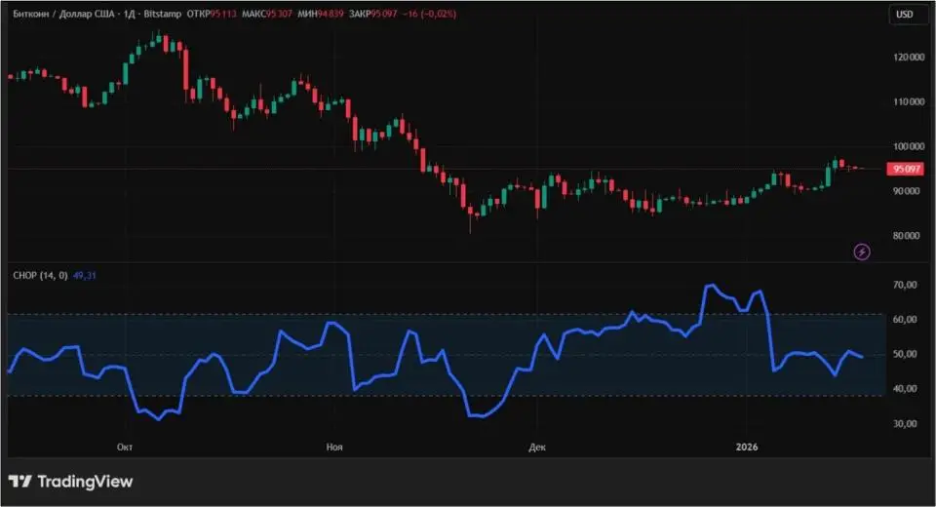Click the Окт label on time axis
Screen dimensions: 936x507
click(x=124, y=447)
